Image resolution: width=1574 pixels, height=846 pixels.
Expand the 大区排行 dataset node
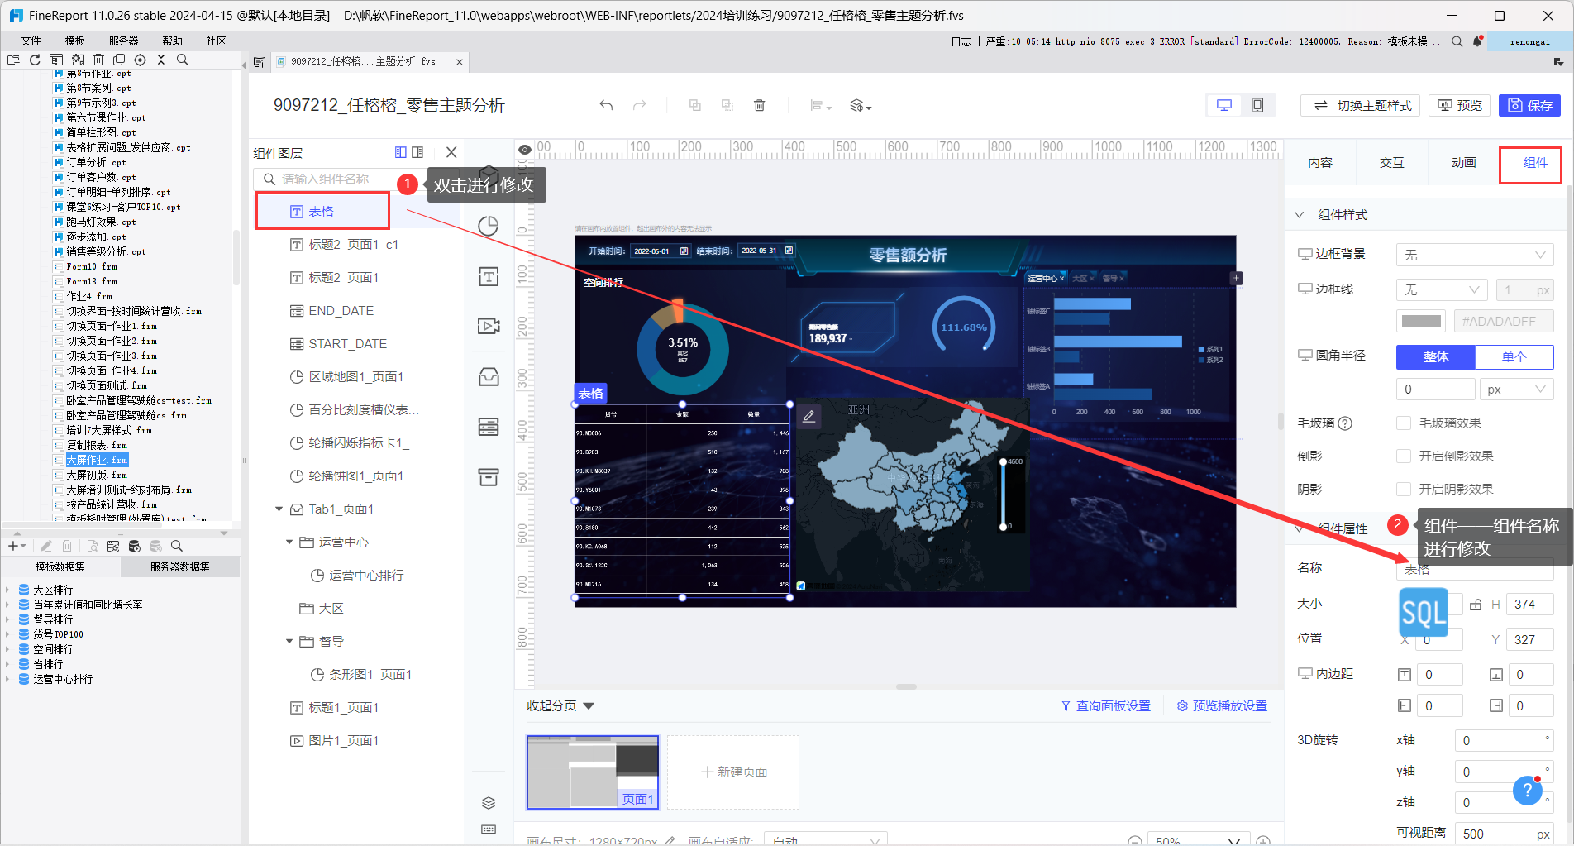pyautogui.click(x=7, y=590)
